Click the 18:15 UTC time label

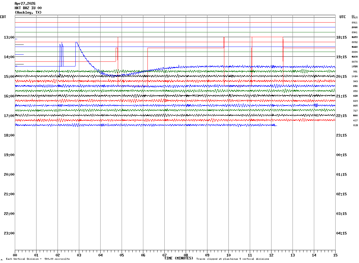point(341,37)
